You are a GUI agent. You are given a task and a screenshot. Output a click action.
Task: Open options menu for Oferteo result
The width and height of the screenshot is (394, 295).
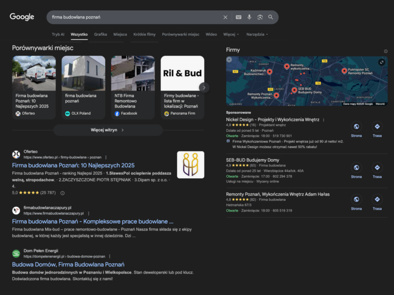pos(106,157)
